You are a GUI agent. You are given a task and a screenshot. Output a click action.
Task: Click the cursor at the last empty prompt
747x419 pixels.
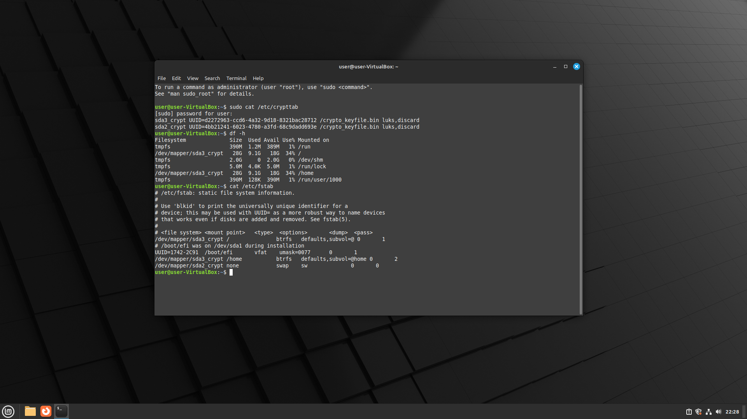click(x=231, y=272)
